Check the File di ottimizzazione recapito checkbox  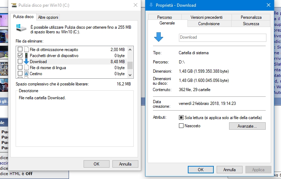click(20, 49)
